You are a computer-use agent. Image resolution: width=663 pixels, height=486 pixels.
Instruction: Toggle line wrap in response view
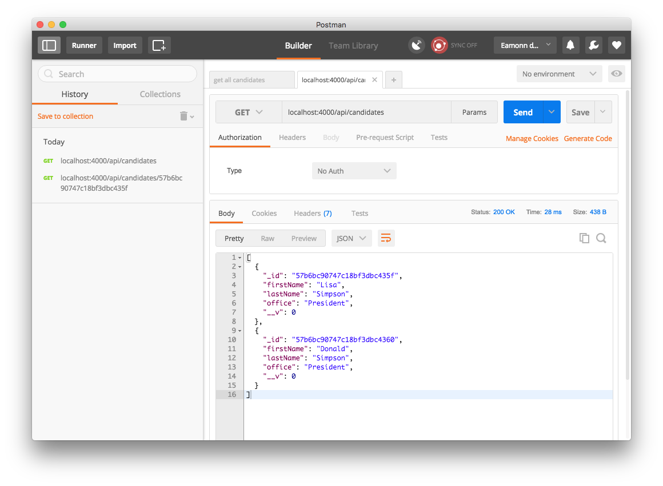coord(386,238)
